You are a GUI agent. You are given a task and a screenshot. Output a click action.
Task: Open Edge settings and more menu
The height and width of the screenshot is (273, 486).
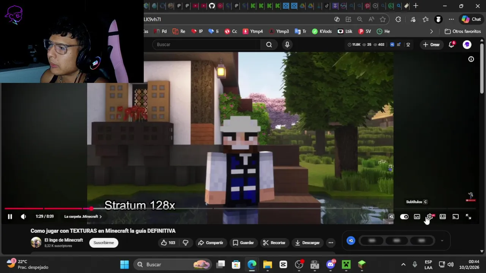[x=451, y=19]
